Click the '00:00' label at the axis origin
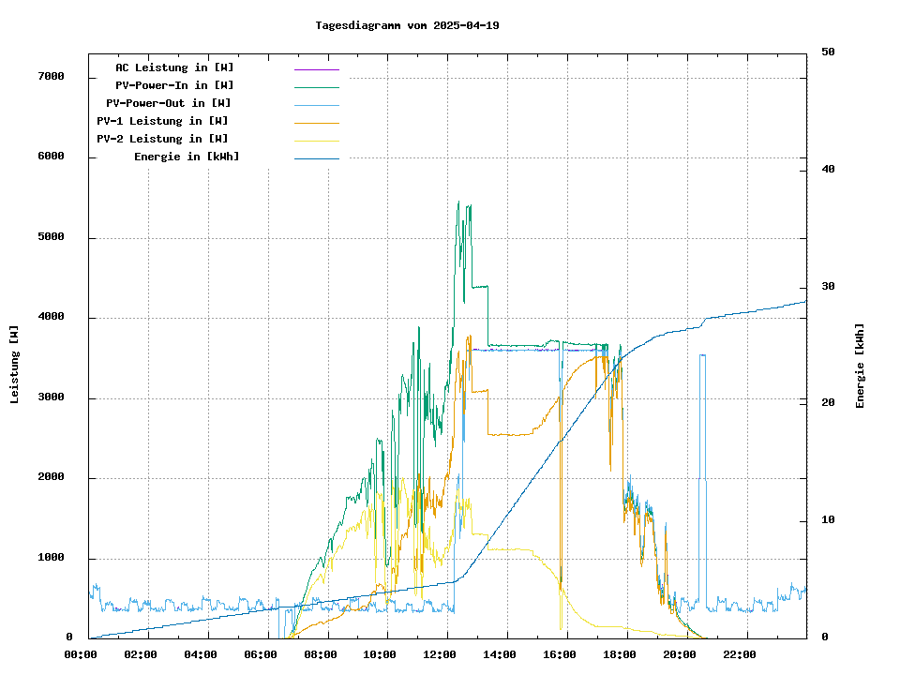This screenshot has width=900, height=675. pyautogui.click(x=81, y=654)
